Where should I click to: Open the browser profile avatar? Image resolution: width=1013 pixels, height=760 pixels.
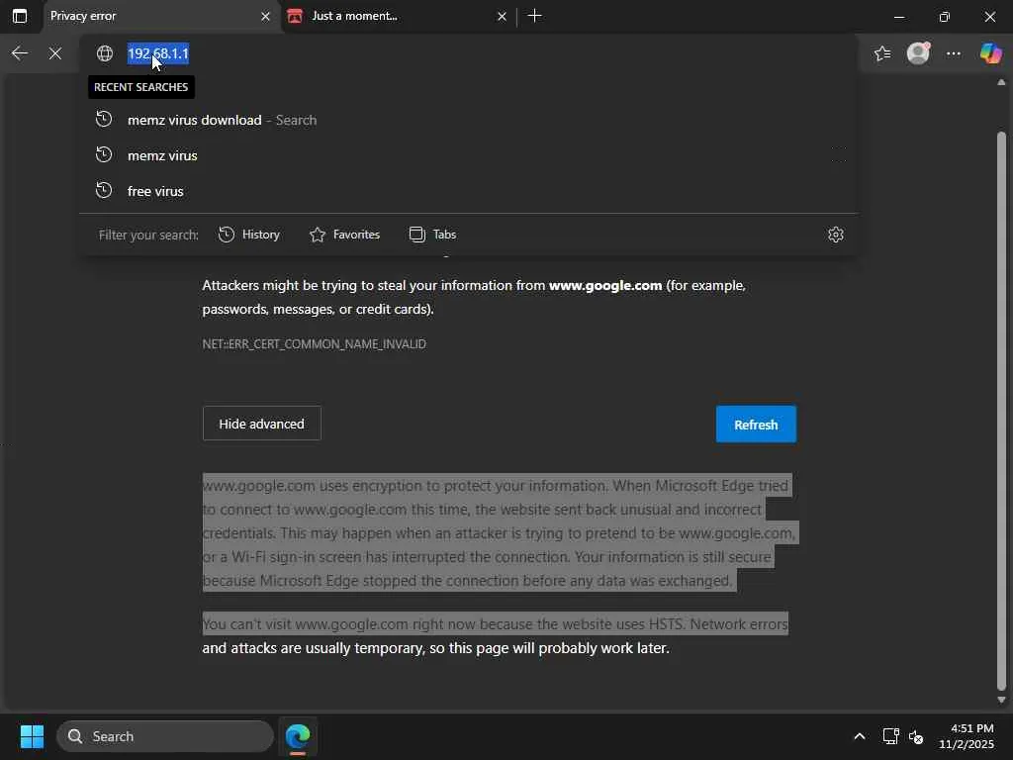pyautogui.click(x=918, y=53)
